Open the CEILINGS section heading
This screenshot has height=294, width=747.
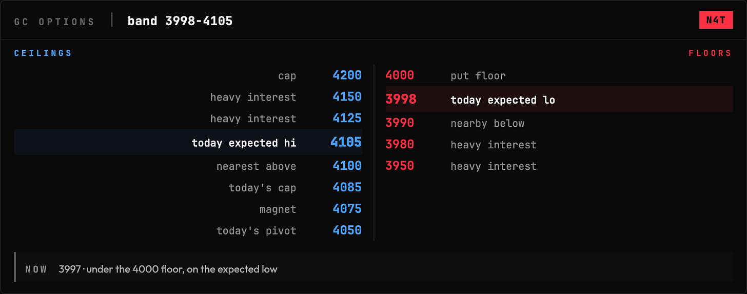pos(43,53)
